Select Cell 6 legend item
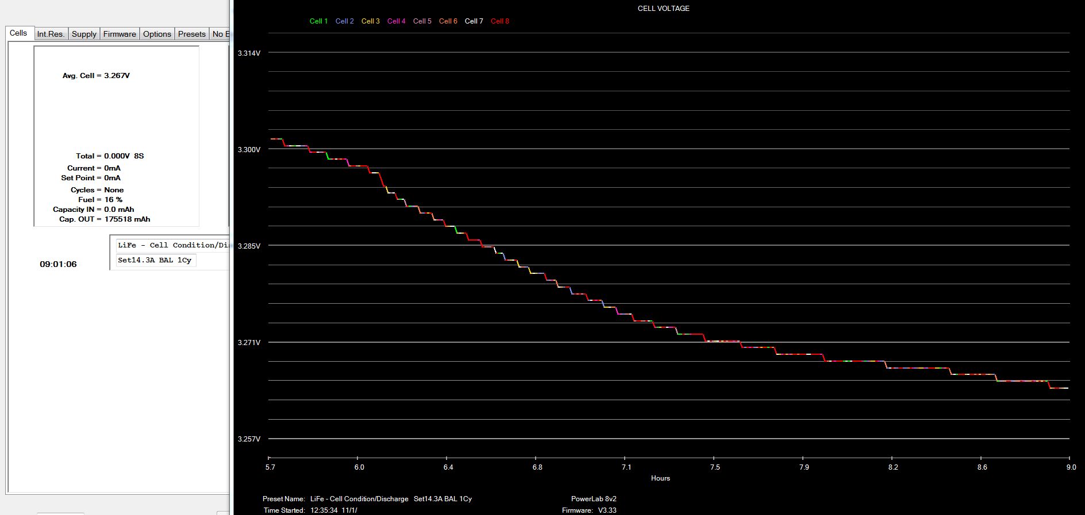This screenshot has width=1085, height=515. pyautogui.click(x=448, y=21)
